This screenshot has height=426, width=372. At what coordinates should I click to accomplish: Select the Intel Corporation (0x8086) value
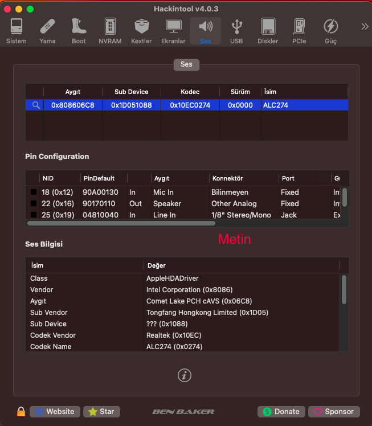point(189,290)
